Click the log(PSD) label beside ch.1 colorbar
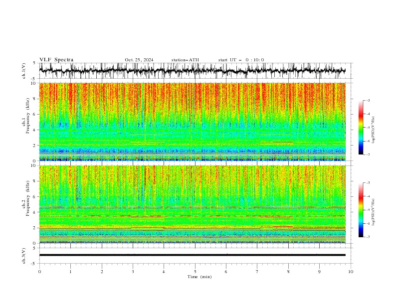Screen dimensions: 395x305 pyautogui.click(x=373, y=130)
